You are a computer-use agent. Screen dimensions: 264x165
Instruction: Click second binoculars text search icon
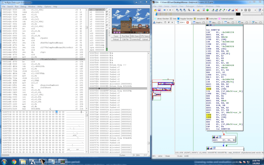pyautogui.click(x=181, y=10)
